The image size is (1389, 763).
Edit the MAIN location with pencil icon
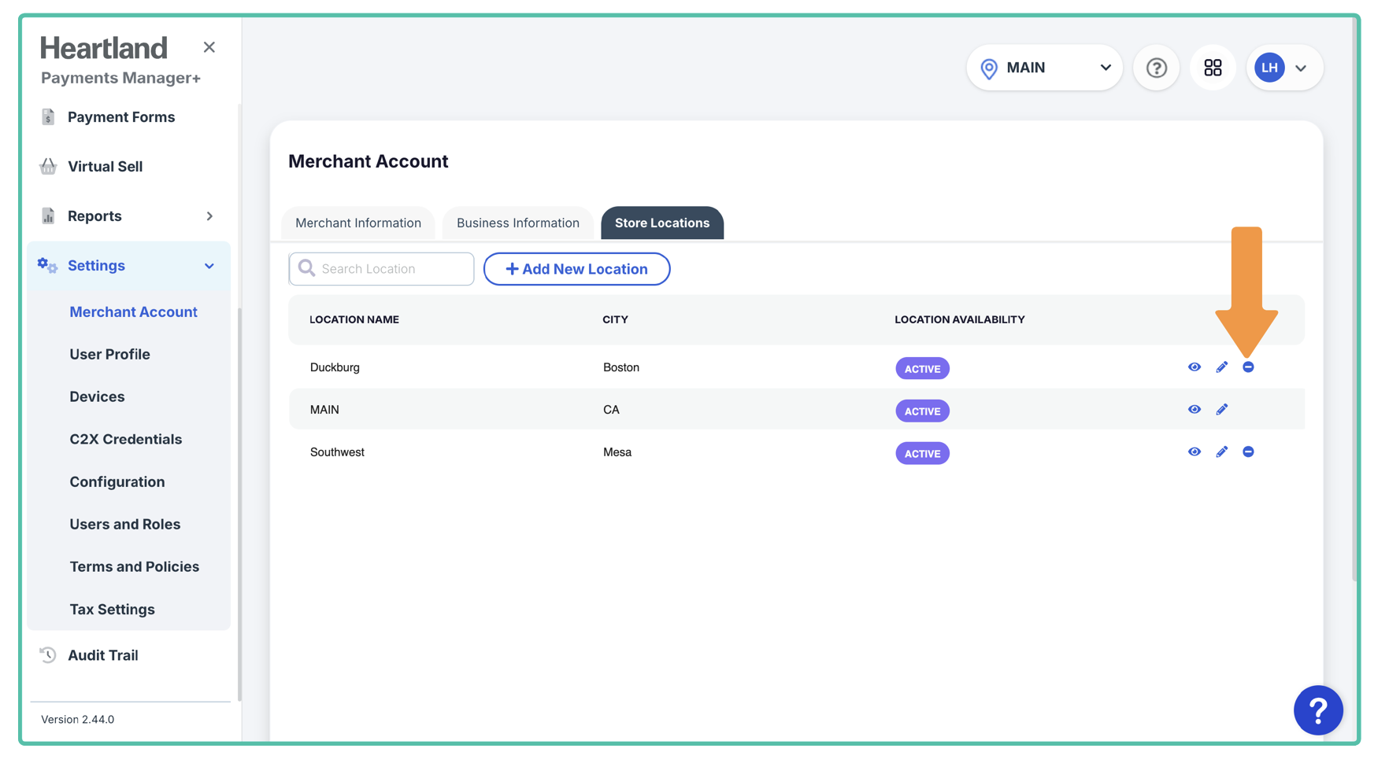[1221, 410]
